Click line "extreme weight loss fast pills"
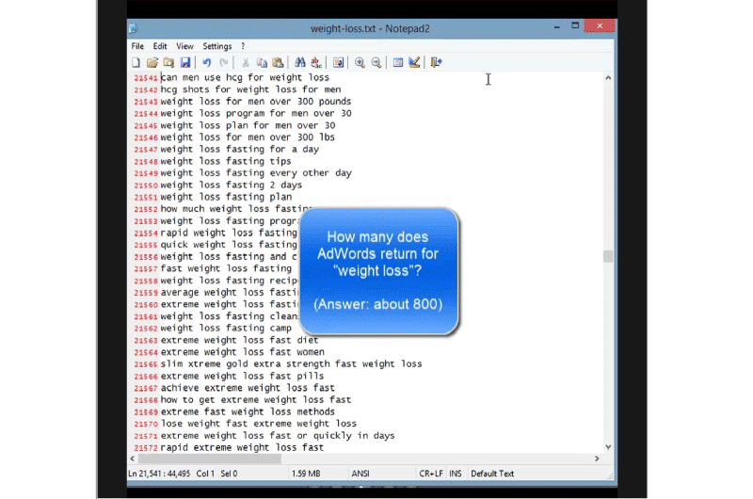This screenshot has width=753, height=499. pyautogui.click(x=242, y=376)
